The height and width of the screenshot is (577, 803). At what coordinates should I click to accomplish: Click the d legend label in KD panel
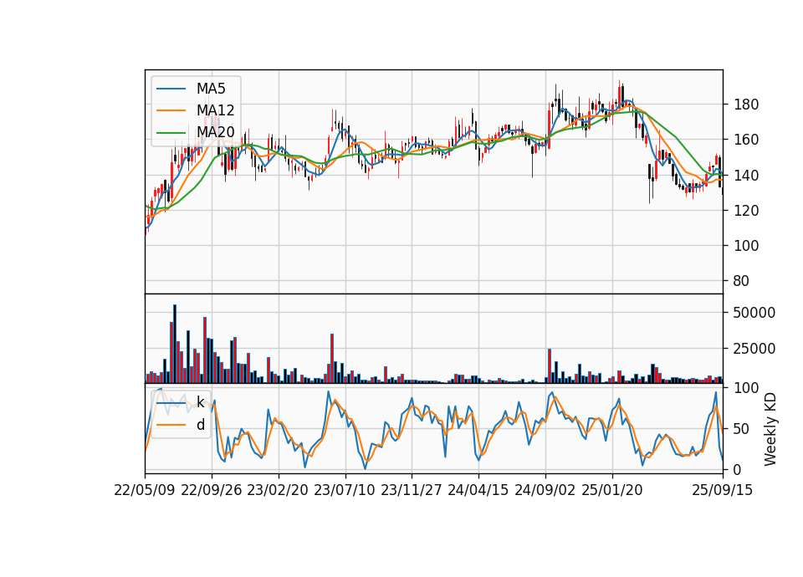click(200, 425)
